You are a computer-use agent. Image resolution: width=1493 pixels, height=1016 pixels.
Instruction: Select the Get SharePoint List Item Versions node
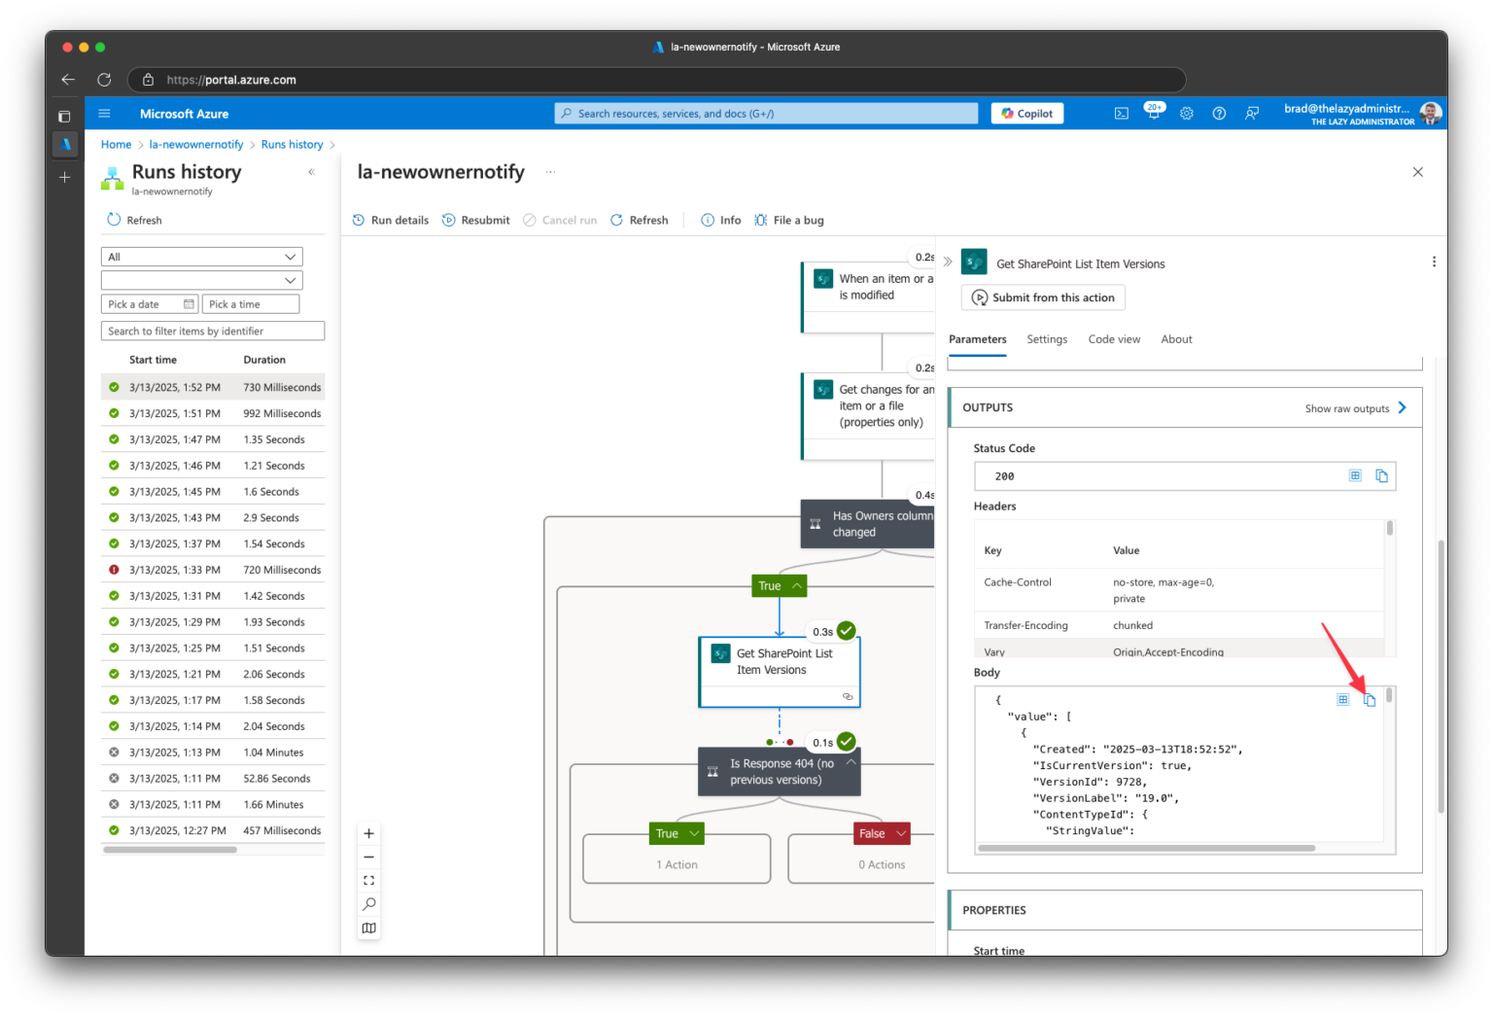pyautogui.click(x=780, y=672)
